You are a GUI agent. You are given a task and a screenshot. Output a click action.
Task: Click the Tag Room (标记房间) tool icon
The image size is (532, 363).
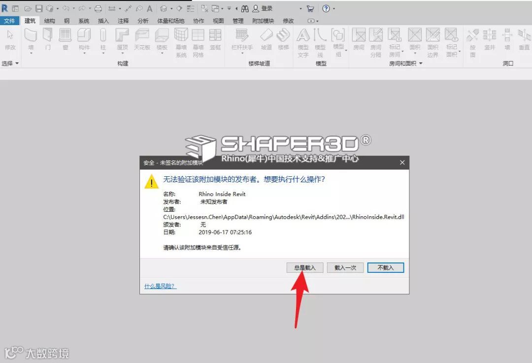pyautogui.click(x=394, y=35)
